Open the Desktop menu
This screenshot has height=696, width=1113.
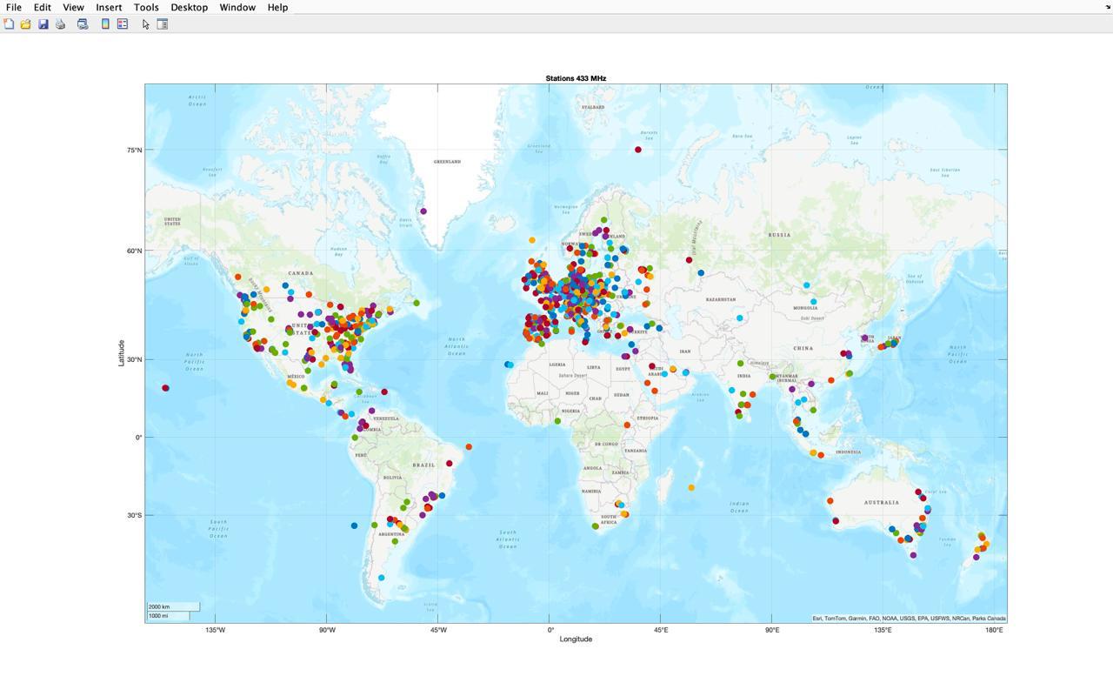189,7
